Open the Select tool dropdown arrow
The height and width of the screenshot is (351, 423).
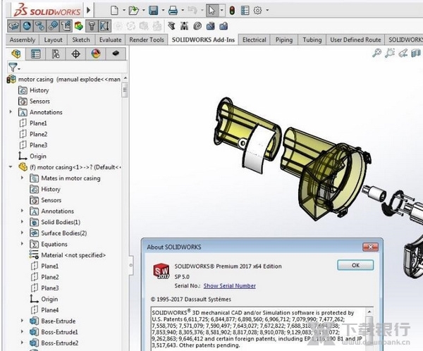[222, 11]
